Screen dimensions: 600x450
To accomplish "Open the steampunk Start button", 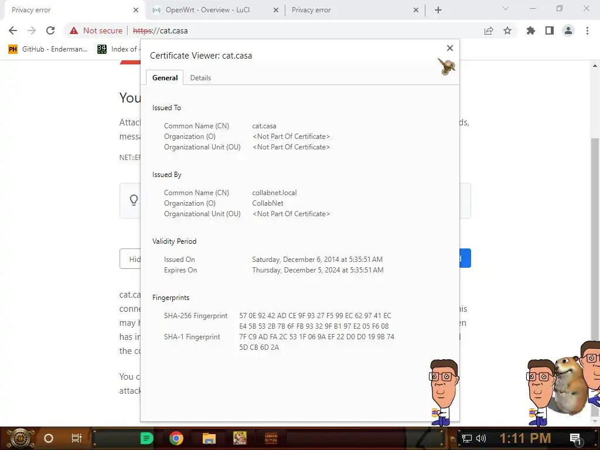I will (x=21, y=438).
